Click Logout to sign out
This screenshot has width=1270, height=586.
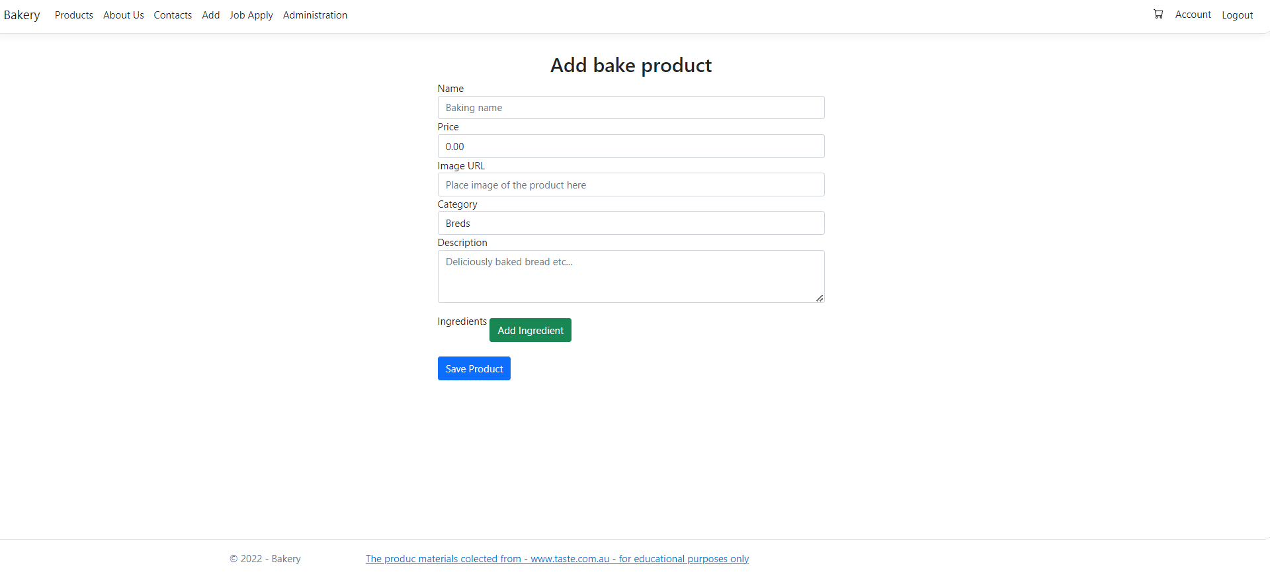click(1237, 15)
